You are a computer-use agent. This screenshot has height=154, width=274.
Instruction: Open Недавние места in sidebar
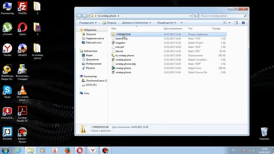click(x=95, y=38)
